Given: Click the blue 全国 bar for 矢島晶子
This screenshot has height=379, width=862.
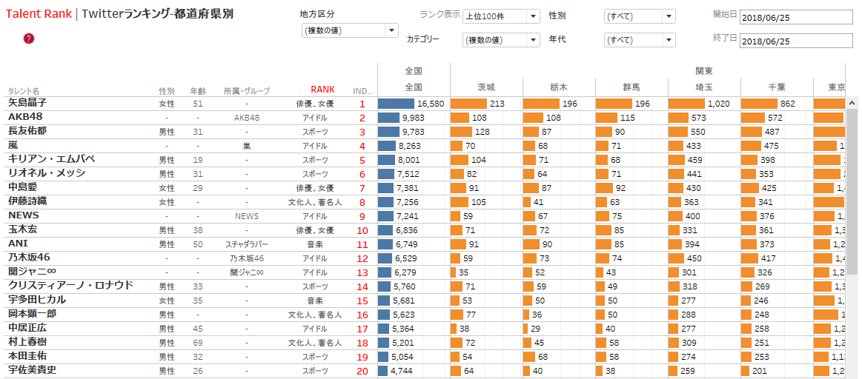Looking at the screenshot, I should click(x=396, y=104).
